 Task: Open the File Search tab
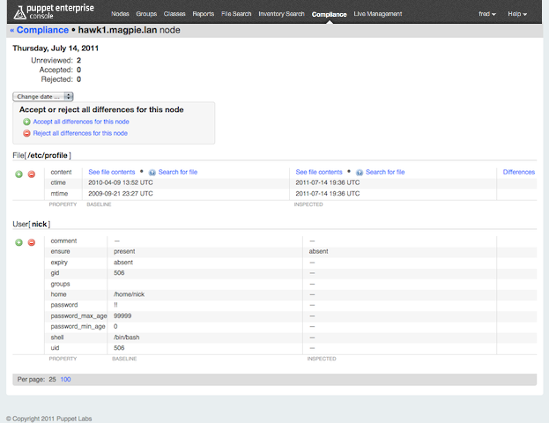coord(236,14)
